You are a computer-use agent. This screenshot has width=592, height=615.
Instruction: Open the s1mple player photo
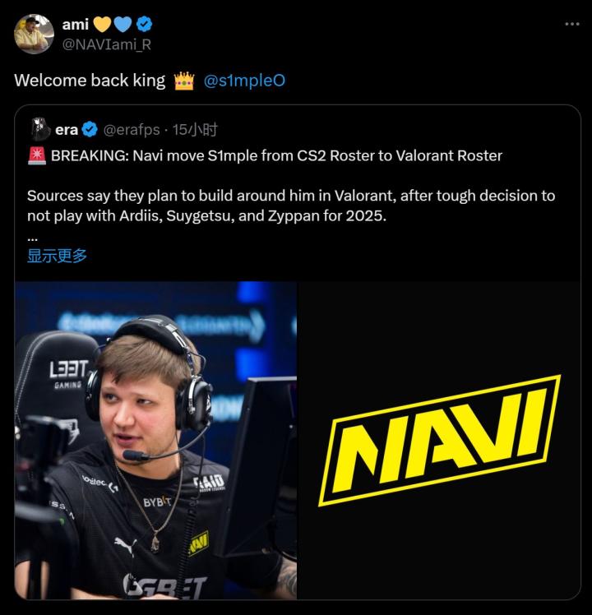tap(155, 440)
